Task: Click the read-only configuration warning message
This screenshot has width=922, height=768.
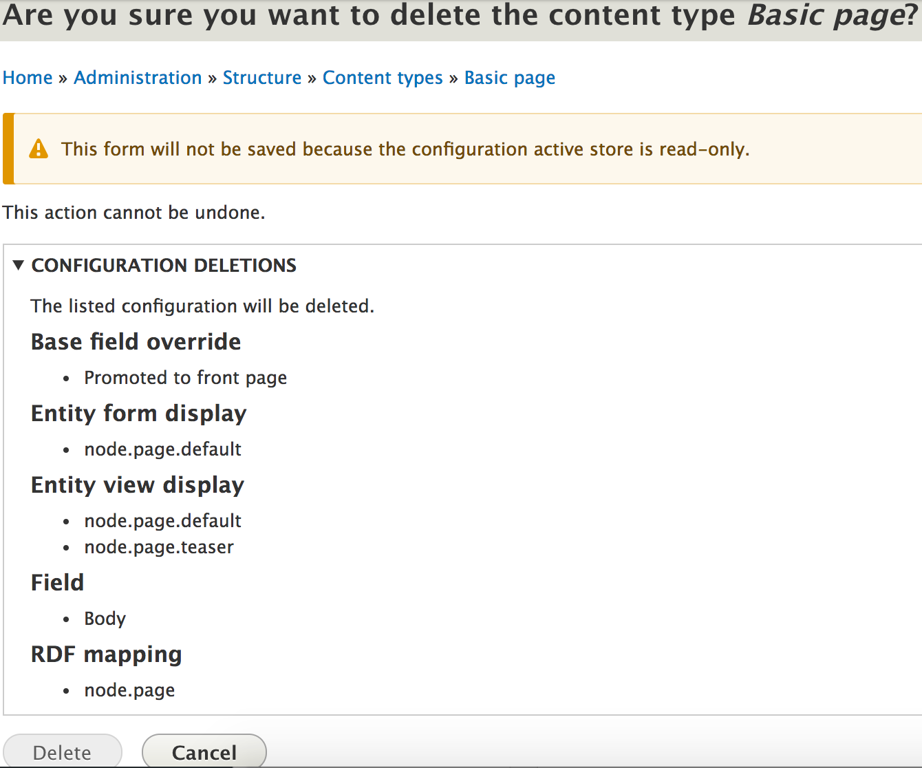Action: click(x=405, y=149)
